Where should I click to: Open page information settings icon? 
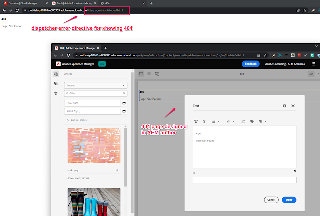click(x=149, y=74)
